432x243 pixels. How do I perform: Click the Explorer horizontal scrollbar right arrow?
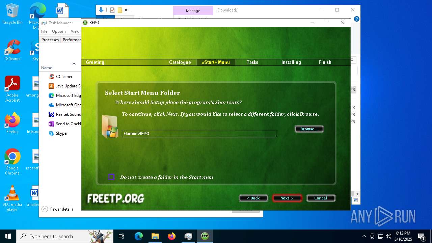pyautogui.click(x=357, y=194)
